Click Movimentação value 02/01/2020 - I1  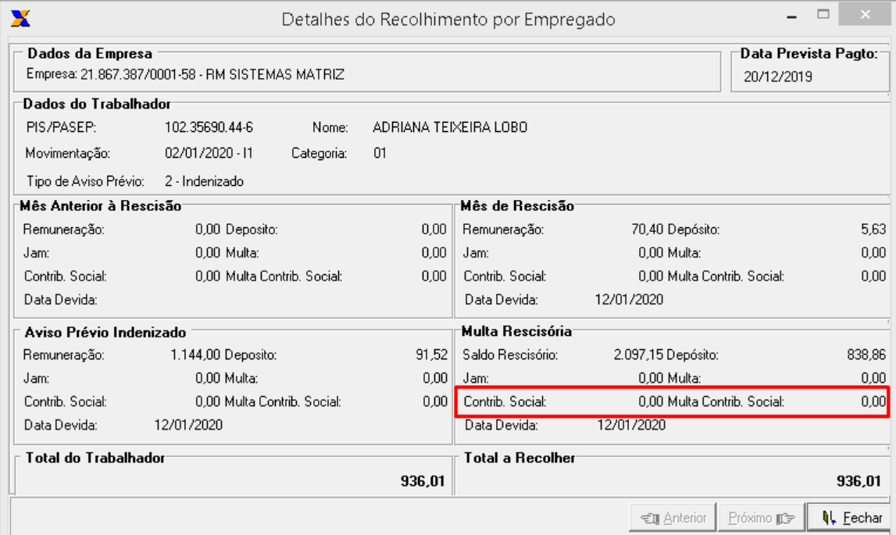[209, 153]
